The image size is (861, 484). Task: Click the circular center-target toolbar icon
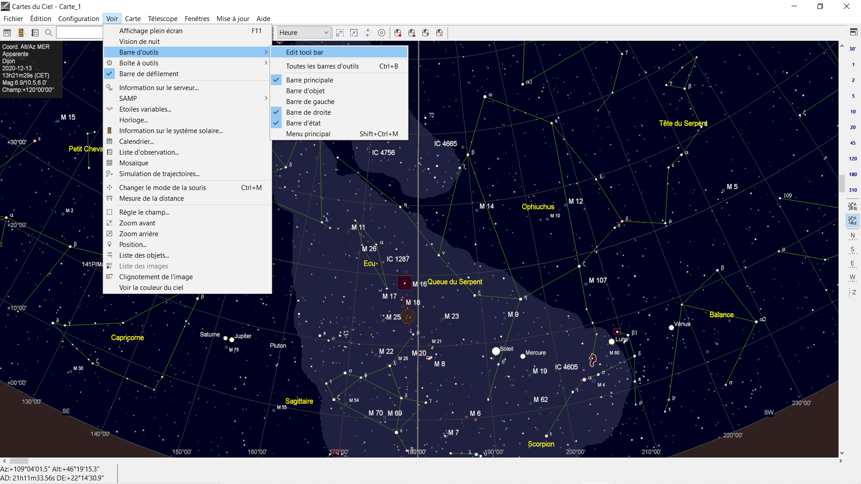coord(382,33)
